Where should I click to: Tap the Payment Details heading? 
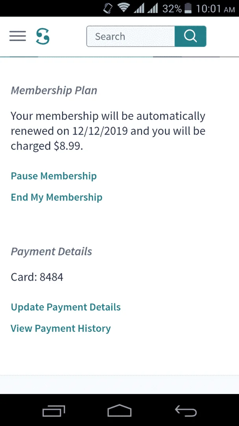click(51, 252)
